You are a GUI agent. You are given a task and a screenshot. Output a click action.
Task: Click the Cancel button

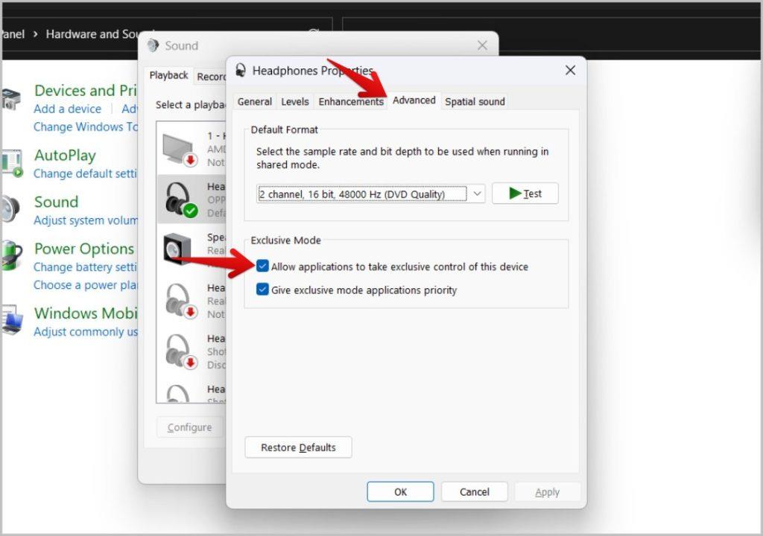click(475, 492)
